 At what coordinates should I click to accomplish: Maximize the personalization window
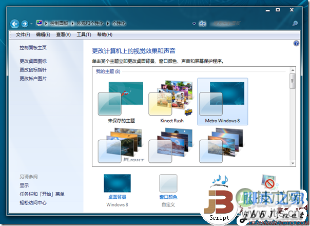[x=278, y=10]
